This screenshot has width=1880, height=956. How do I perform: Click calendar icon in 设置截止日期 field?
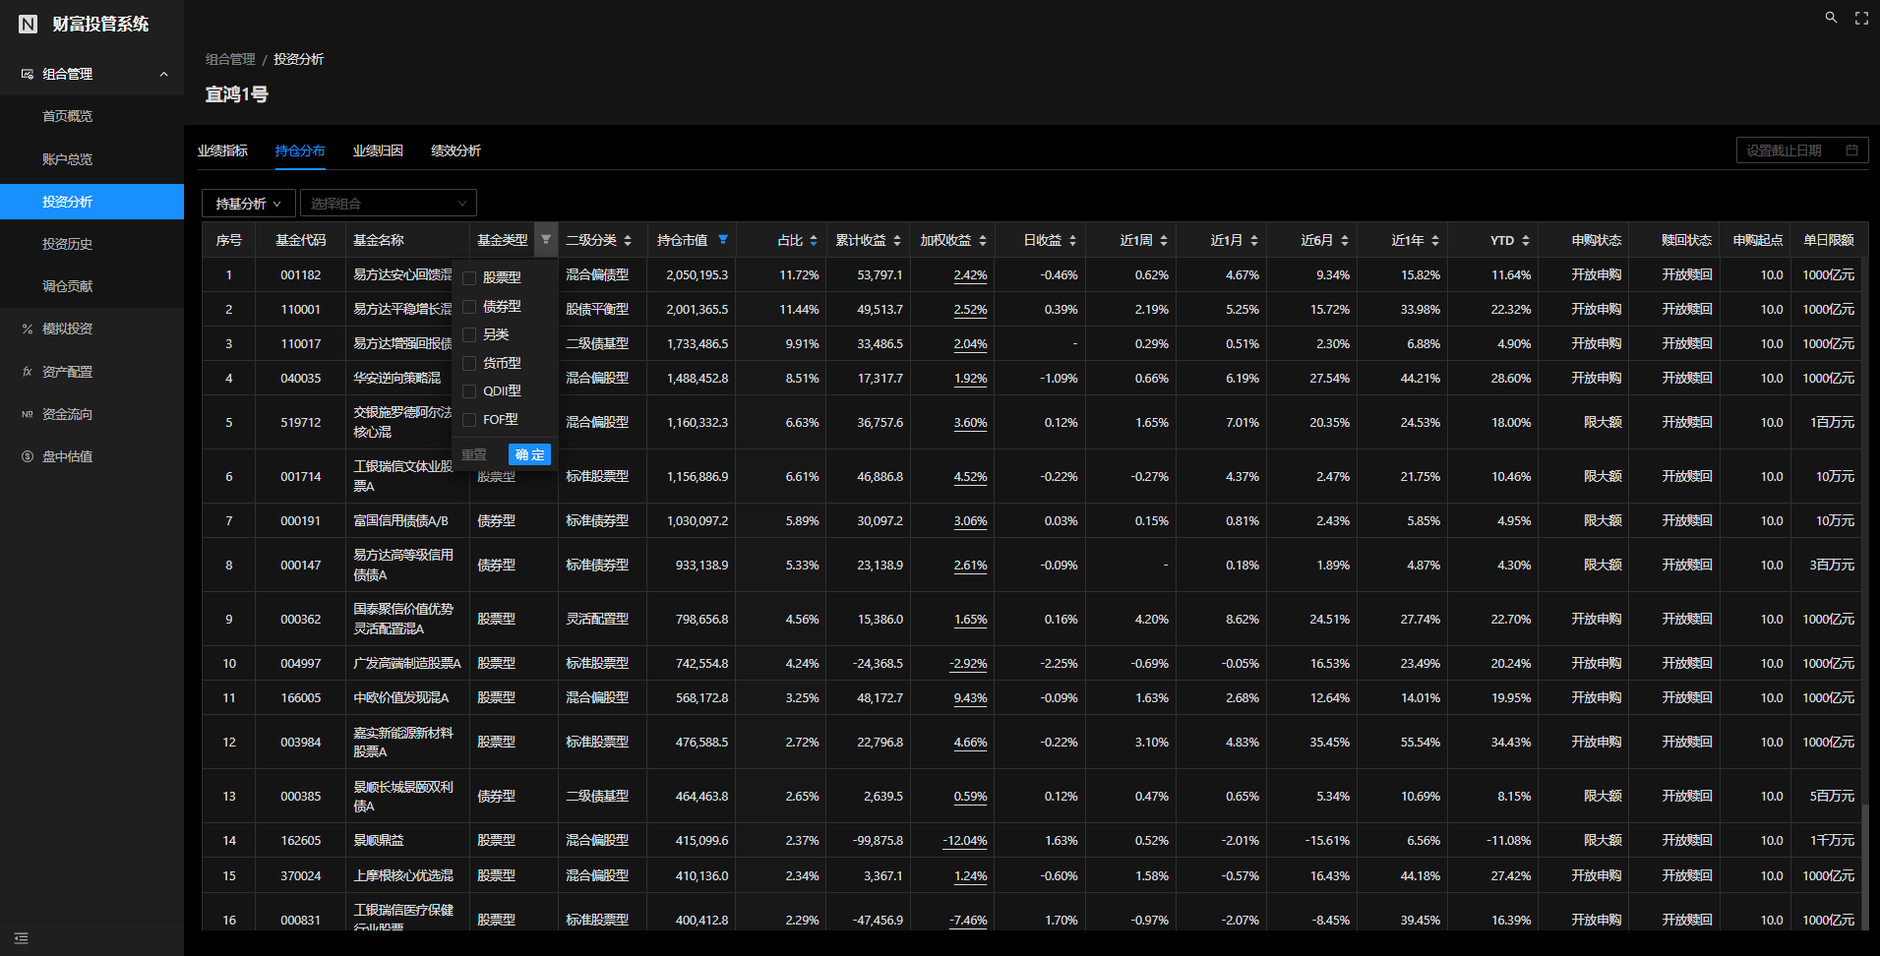pos(1851,150)
